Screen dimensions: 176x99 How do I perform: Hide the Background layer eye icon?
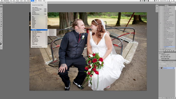coord(159,68)
